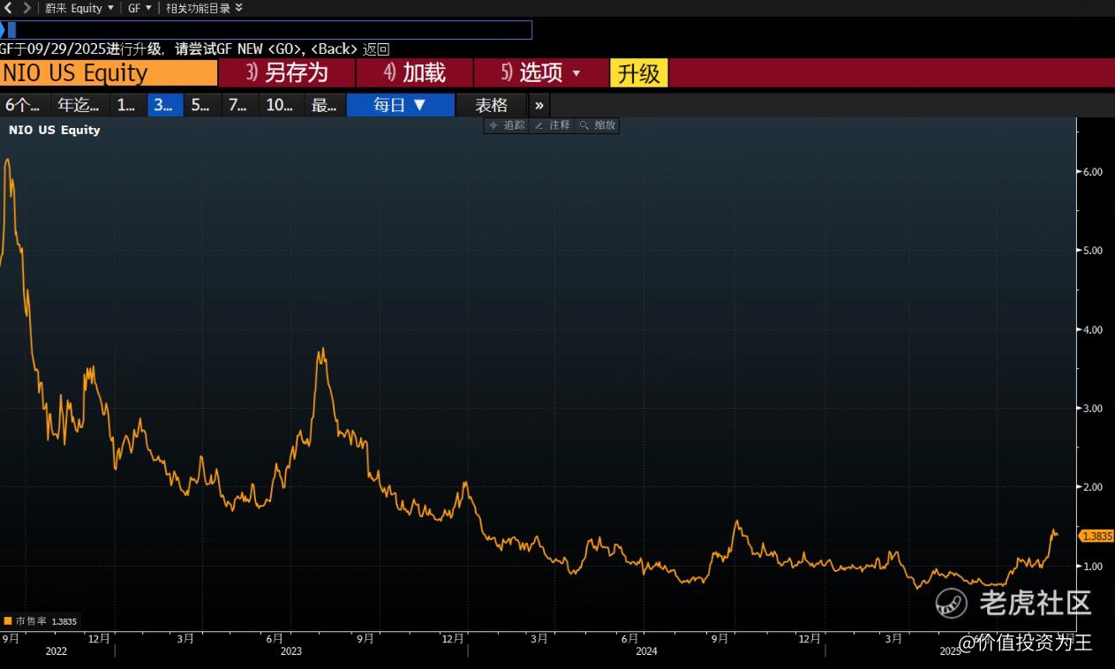Activate the 注释 annotation pencil tool

[553, 125]
